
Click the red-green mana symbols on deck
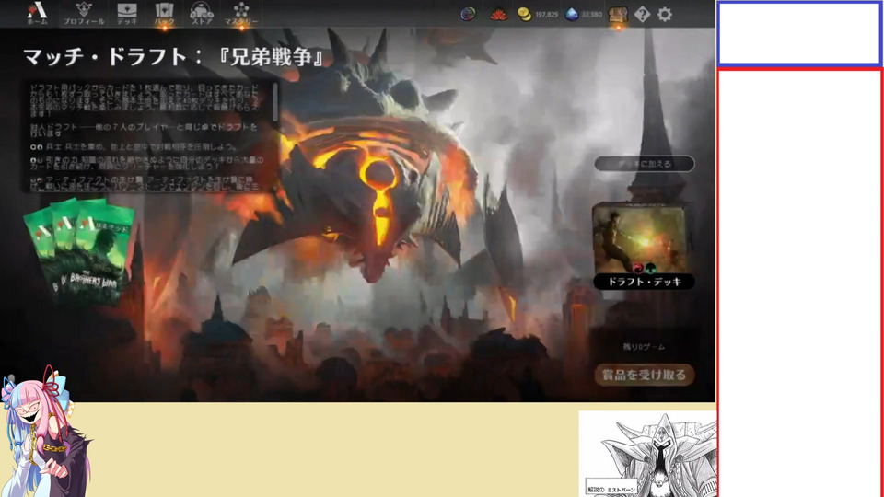tap(645, 268)
